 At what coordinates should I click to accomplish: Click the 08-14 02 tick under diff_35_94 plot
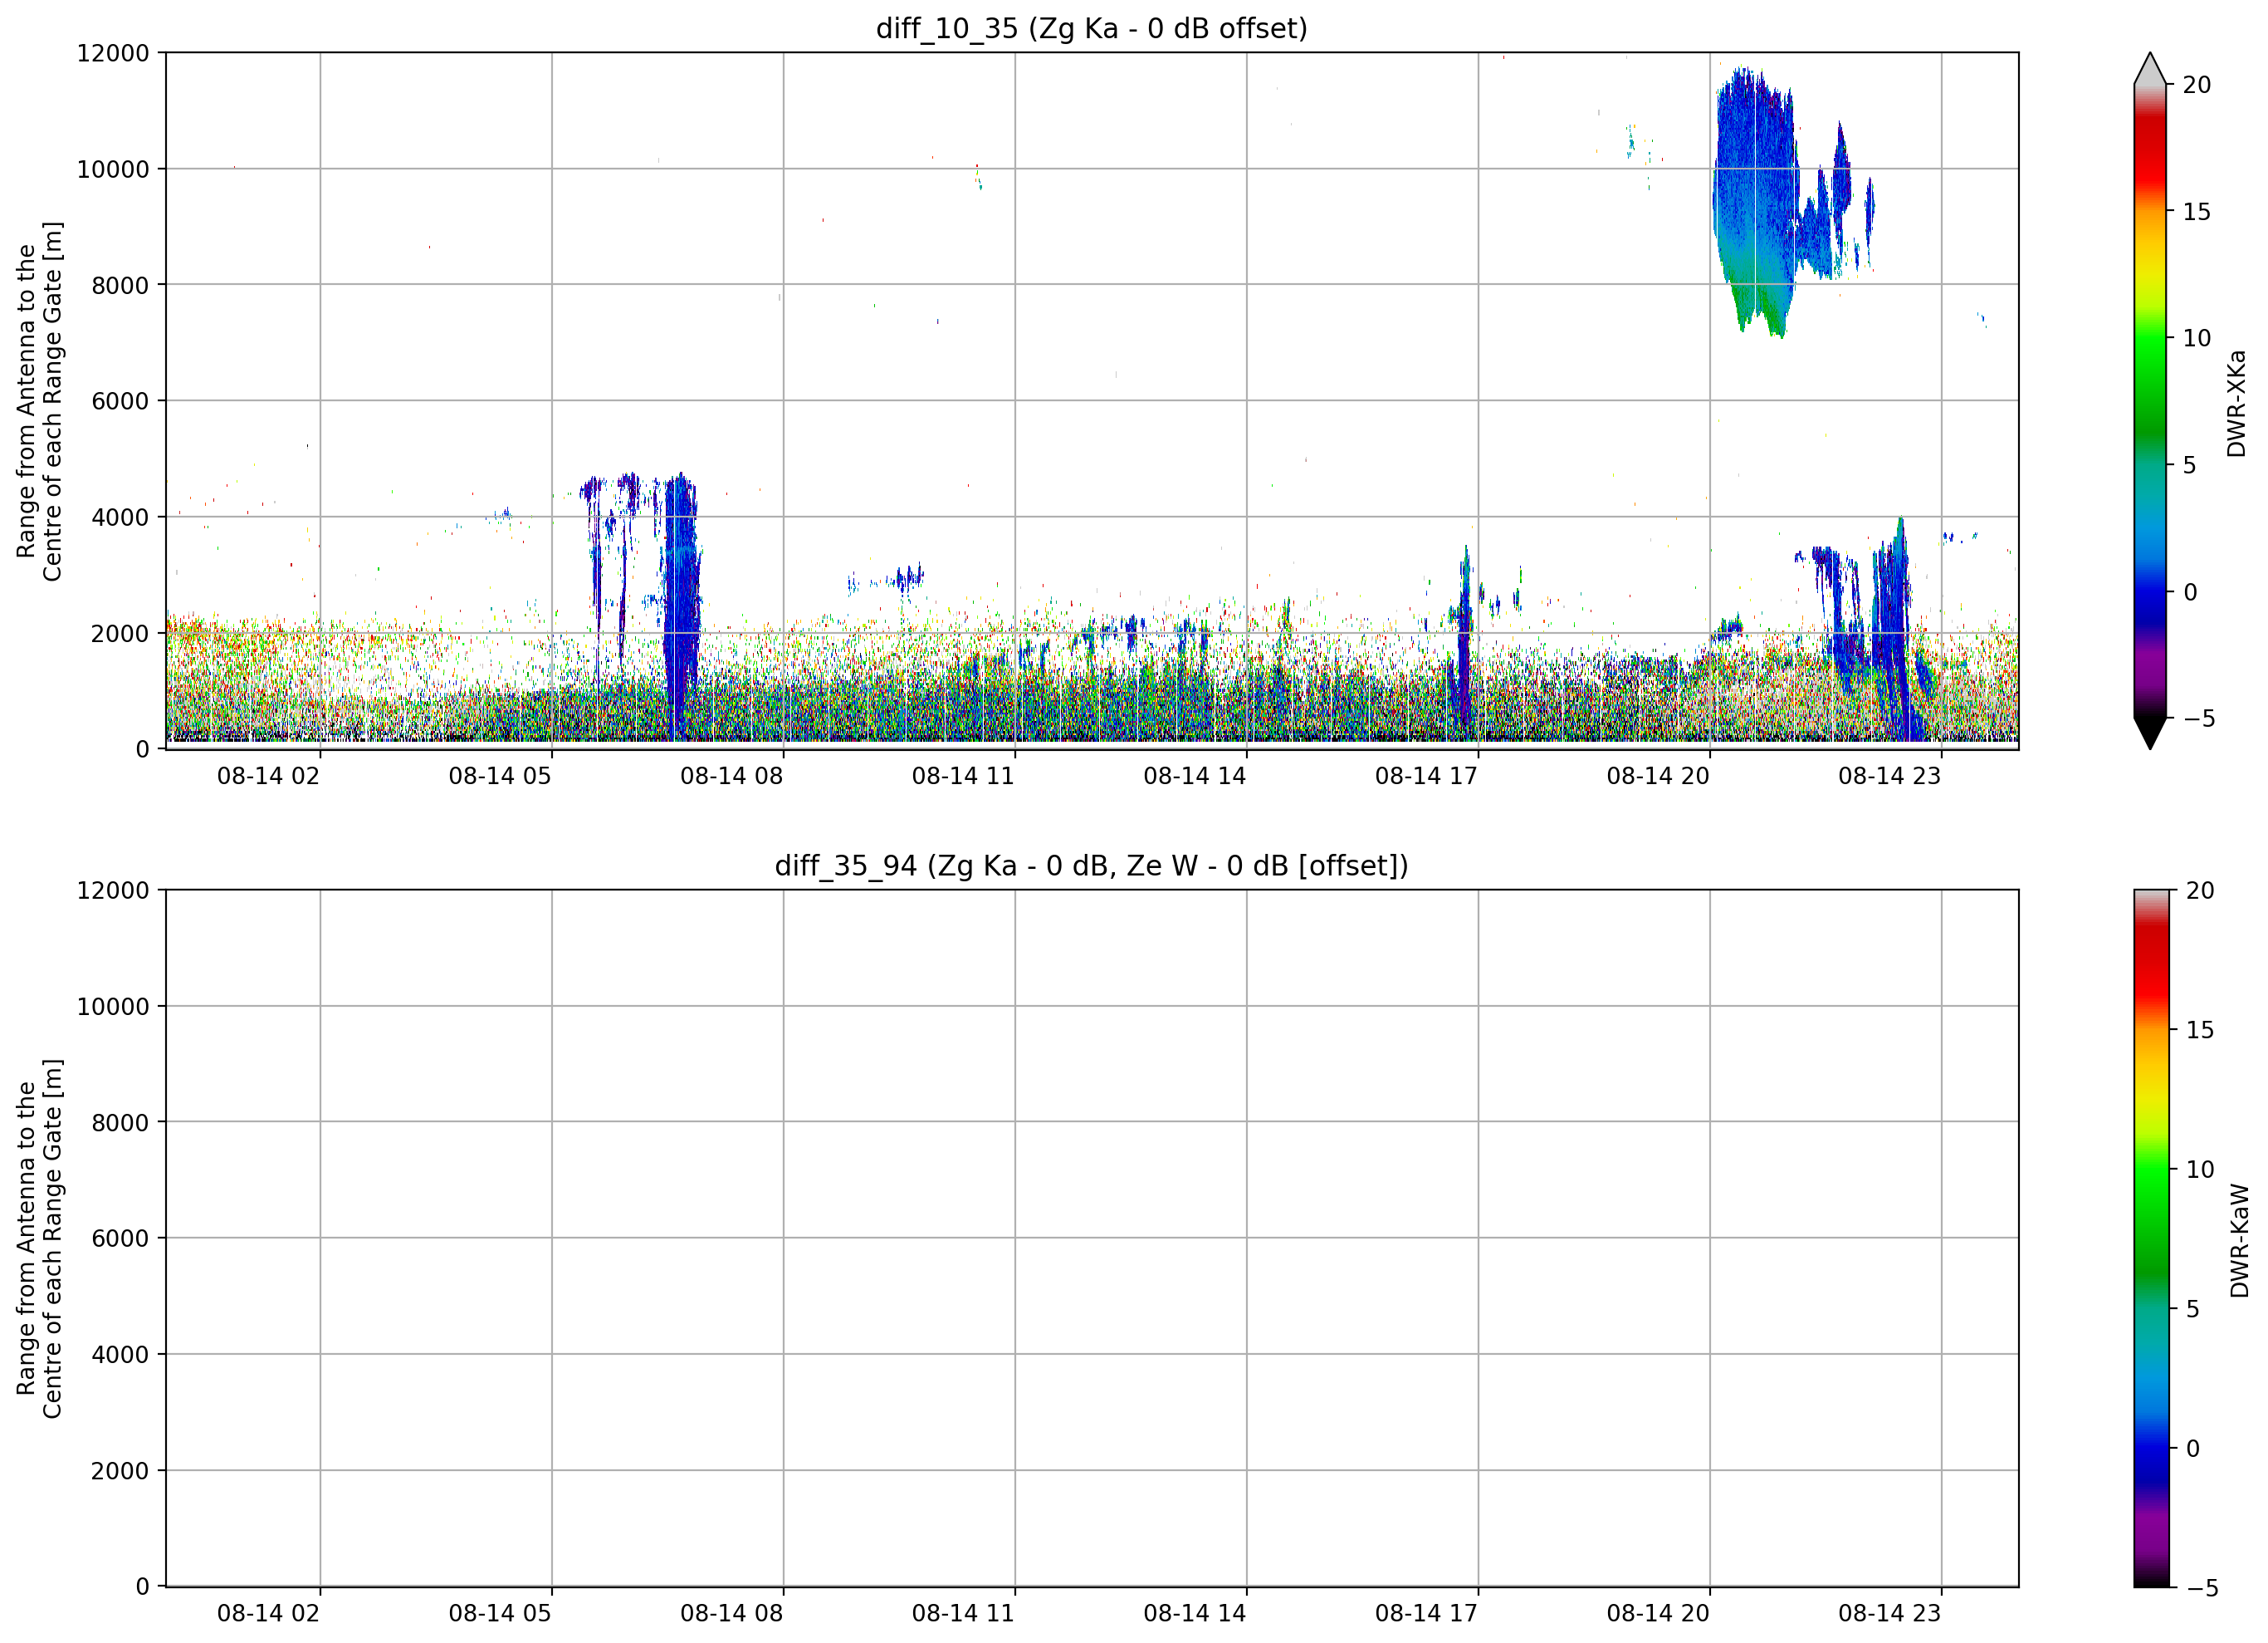pyautogui.click(x=268, y=1614)
